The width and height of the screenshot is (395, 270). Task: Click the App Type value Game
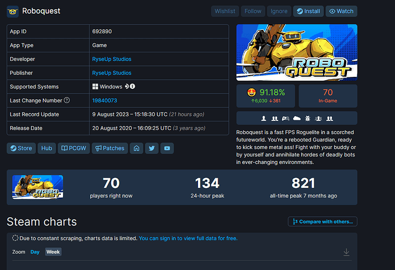click(x=100, y=45)
